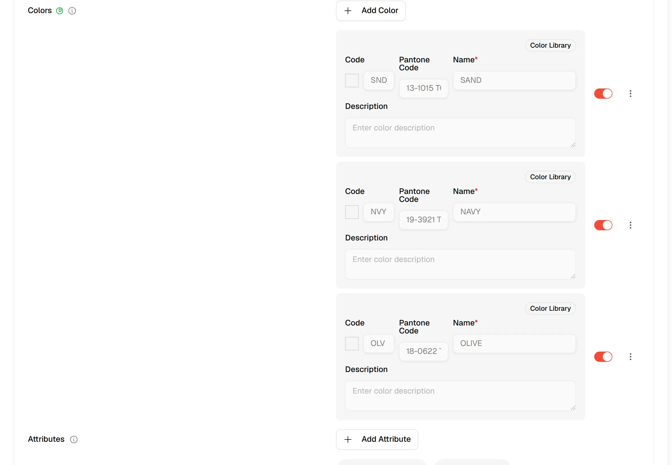Image resolution: width=672 pixels, height=465 pixels.
Task: Click the green D badge beside Colors
Action: click(60, 11)
